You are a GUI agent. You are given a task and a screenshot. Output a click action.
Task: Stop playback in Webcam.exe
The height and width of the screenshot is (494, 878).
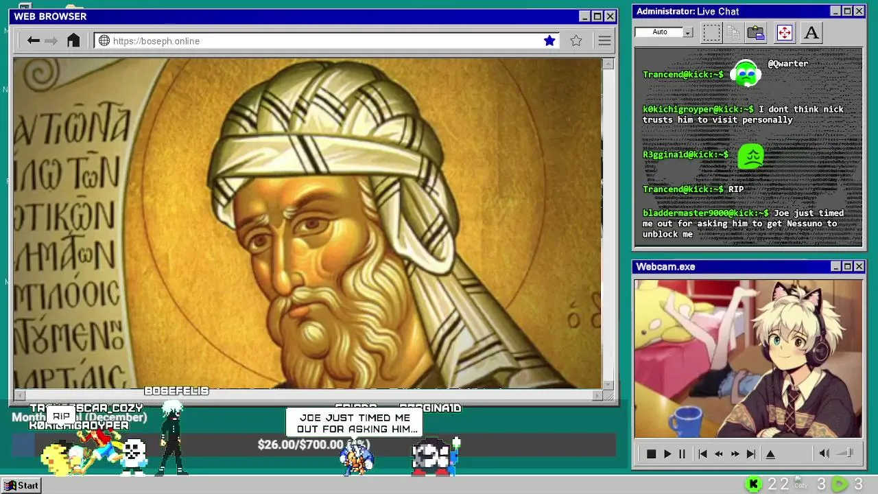click(x=652, y=454)
